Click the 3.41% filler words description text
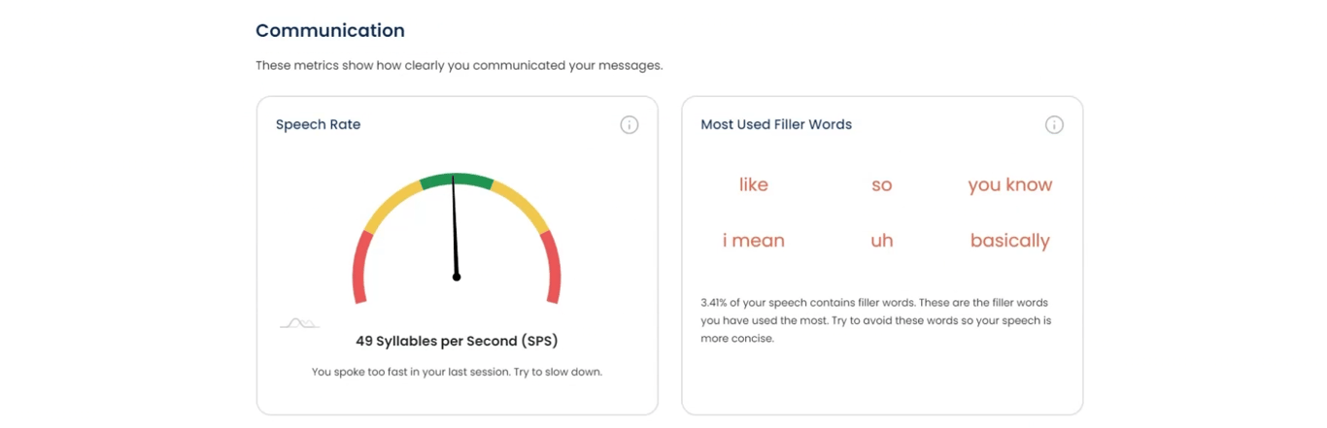Viewport: 1327px width, 428px height. click(874, 320)
